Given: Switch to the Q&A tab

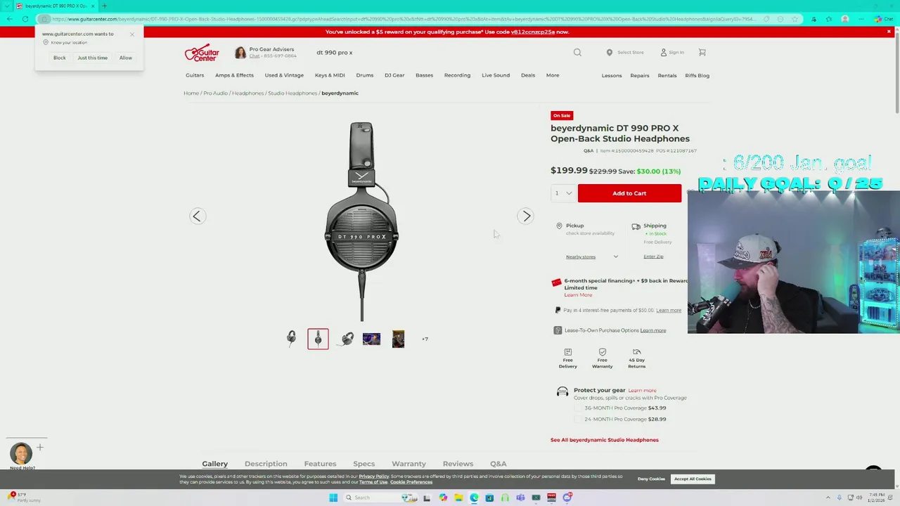Looking at the screenshot, I should (499, 464).
